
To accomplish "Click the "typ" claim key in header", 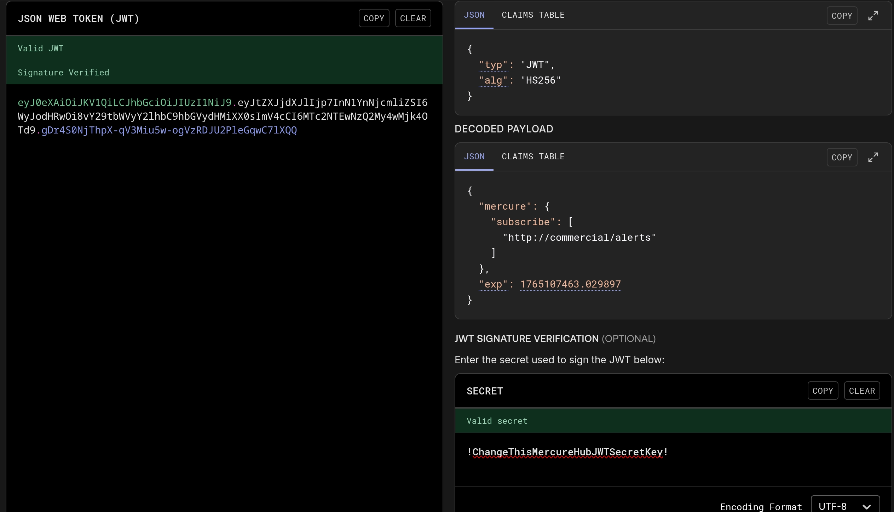I will tap(493, 65).
